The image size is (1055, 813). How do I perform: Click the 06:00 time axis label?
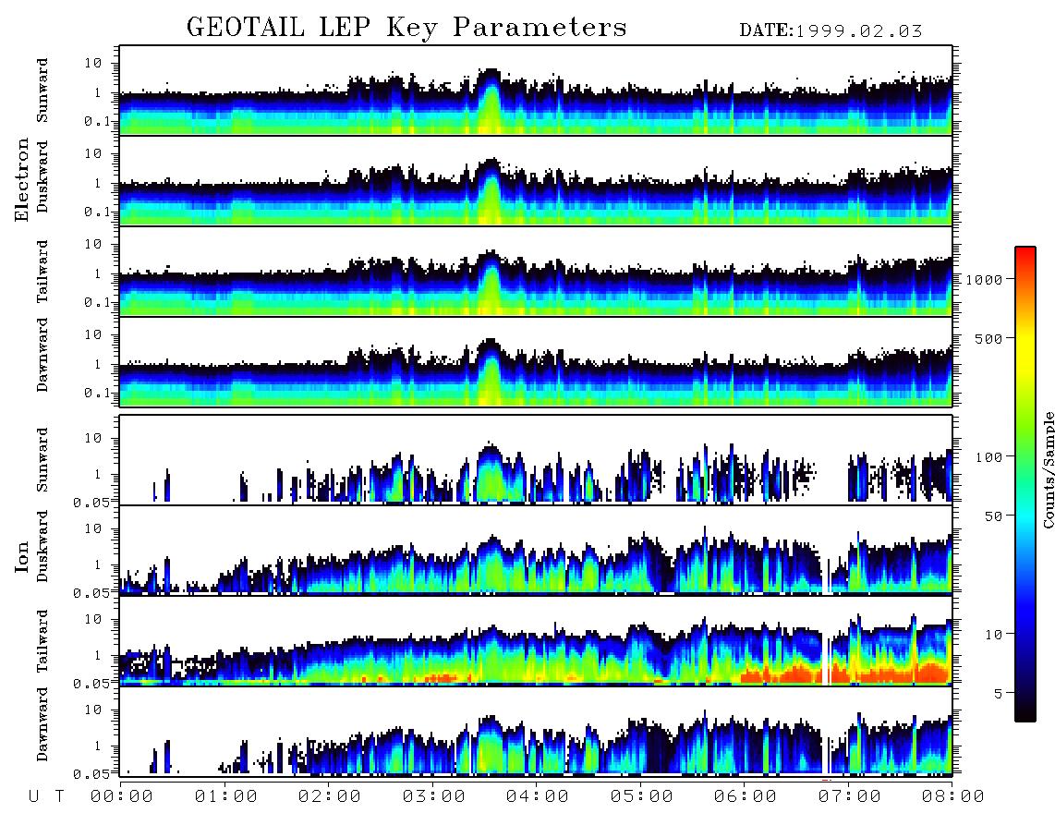point(746,796)
